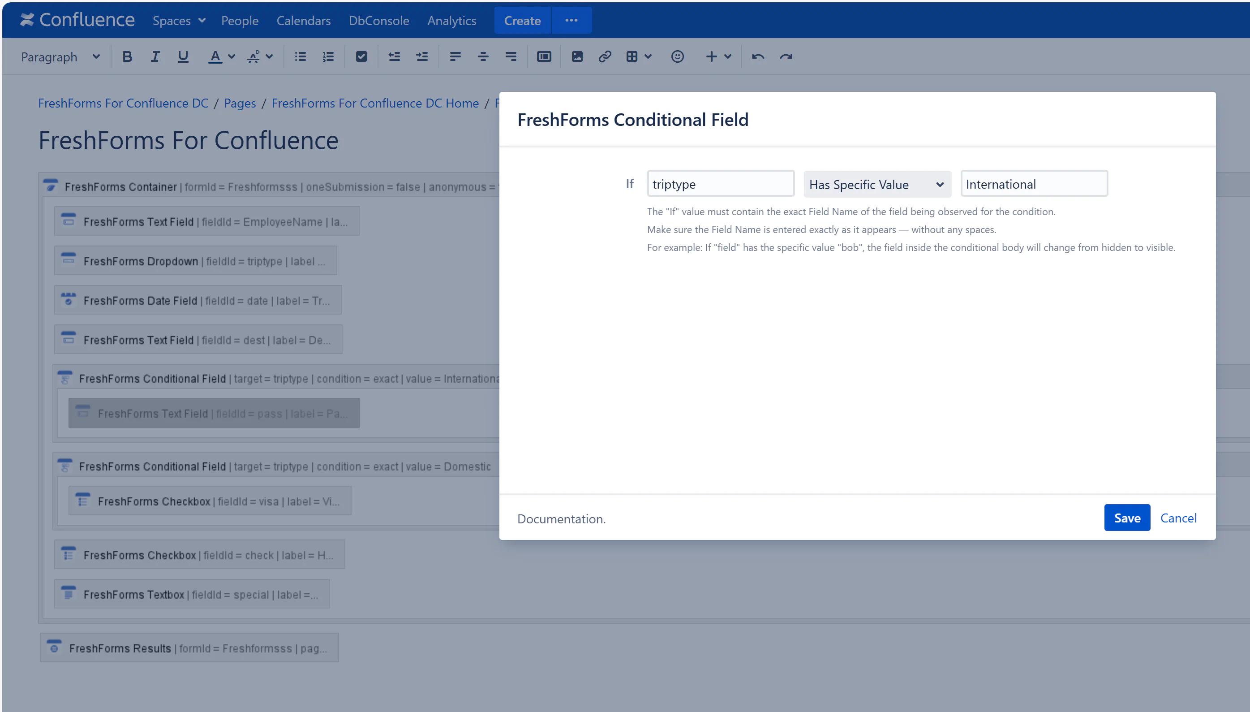Apply italic formatting
The image size is (1250, 712).
coord(155,57)
